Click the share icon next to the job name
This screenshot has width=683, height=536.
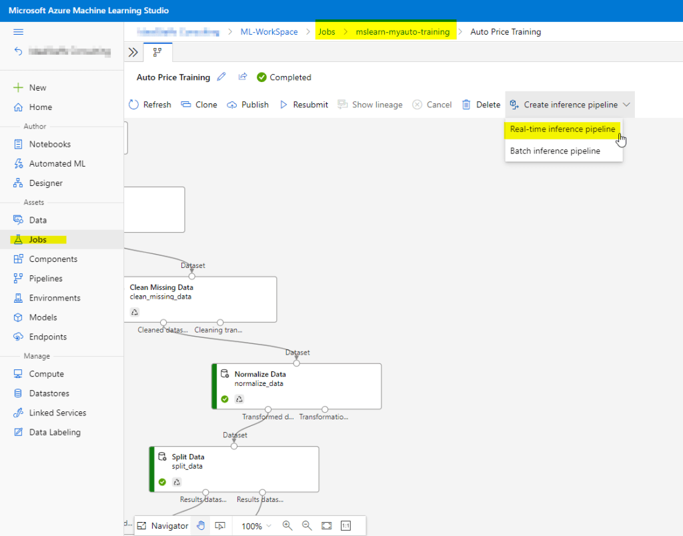pos(243,77)
